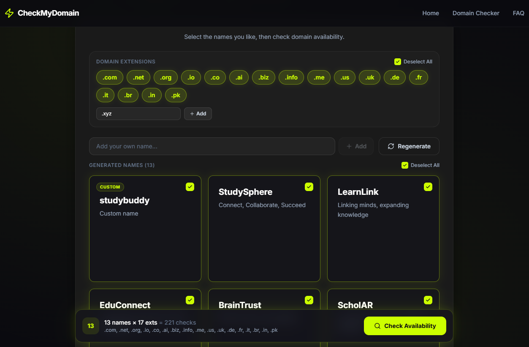Click the GENERATED NAMES (13) heading
The height and width of the screenshot is (347, 529).
(x=122, y=165)
